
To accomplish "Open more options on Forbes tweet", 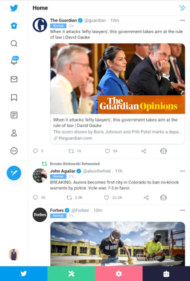I will [182, 210].
